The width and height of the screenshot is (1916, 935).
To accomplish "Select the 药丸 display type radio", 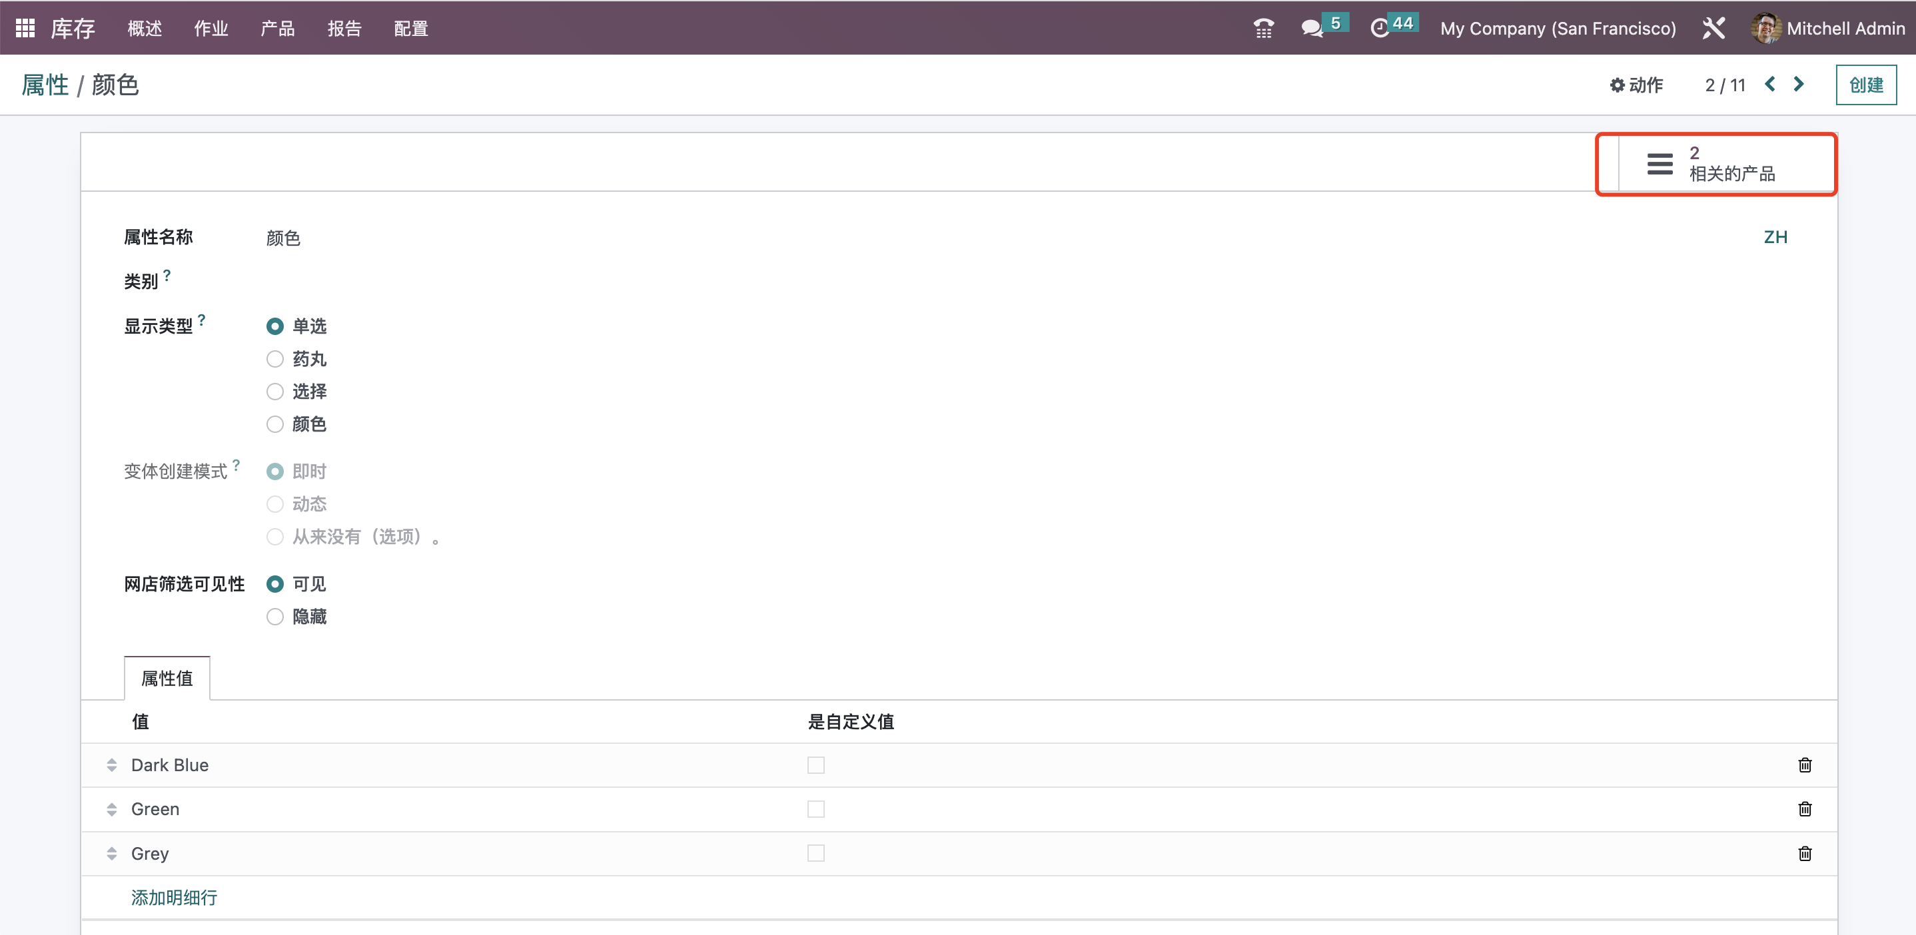I will pyautogui.click(x=275, y=359).
